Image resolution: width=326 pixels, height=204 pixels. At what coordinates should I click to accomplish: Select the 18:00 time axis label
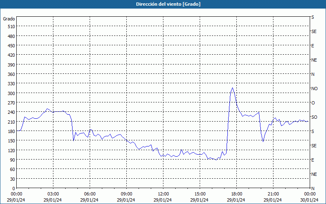[236, 194]
